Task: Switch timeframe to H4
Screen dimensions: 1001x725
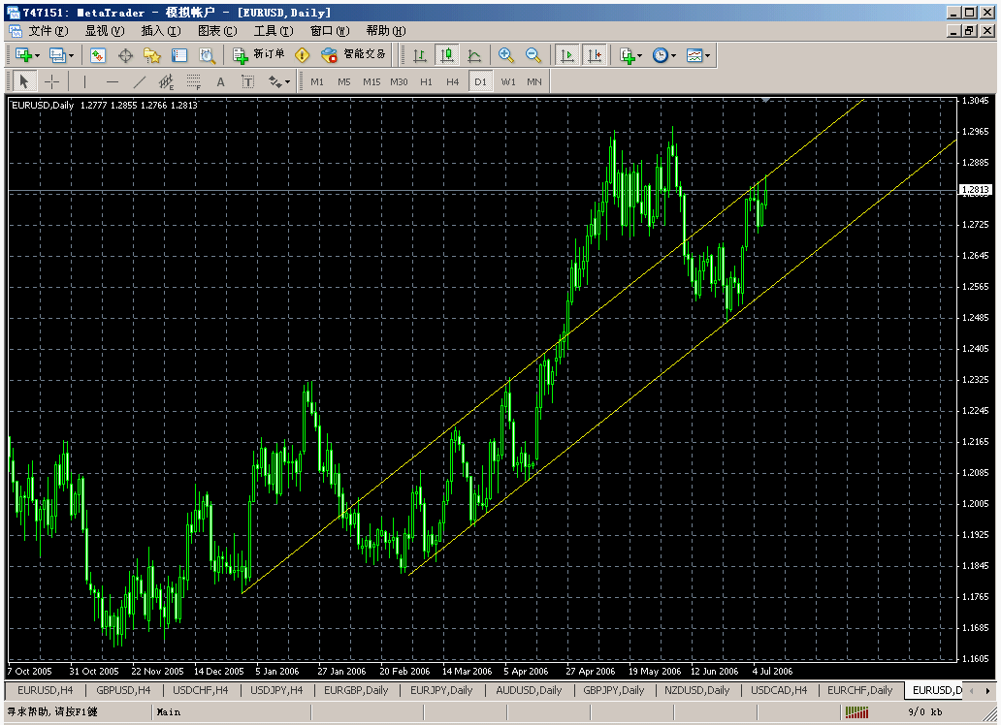Action: [x=453, y=81]
